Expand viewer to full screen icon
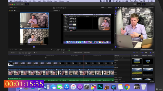Viewport: 163px width, 91px height. [x=112, y=50]
